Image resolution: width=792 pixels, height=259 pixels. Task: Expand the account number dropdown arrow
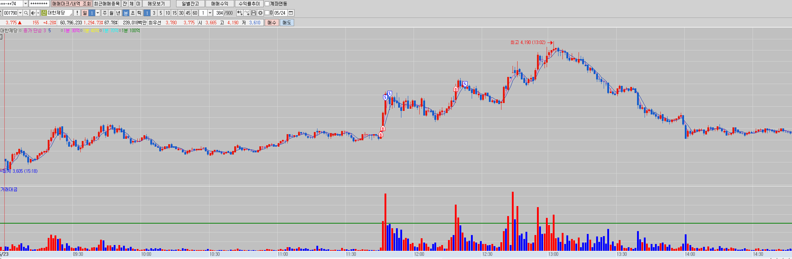(25, 4)
